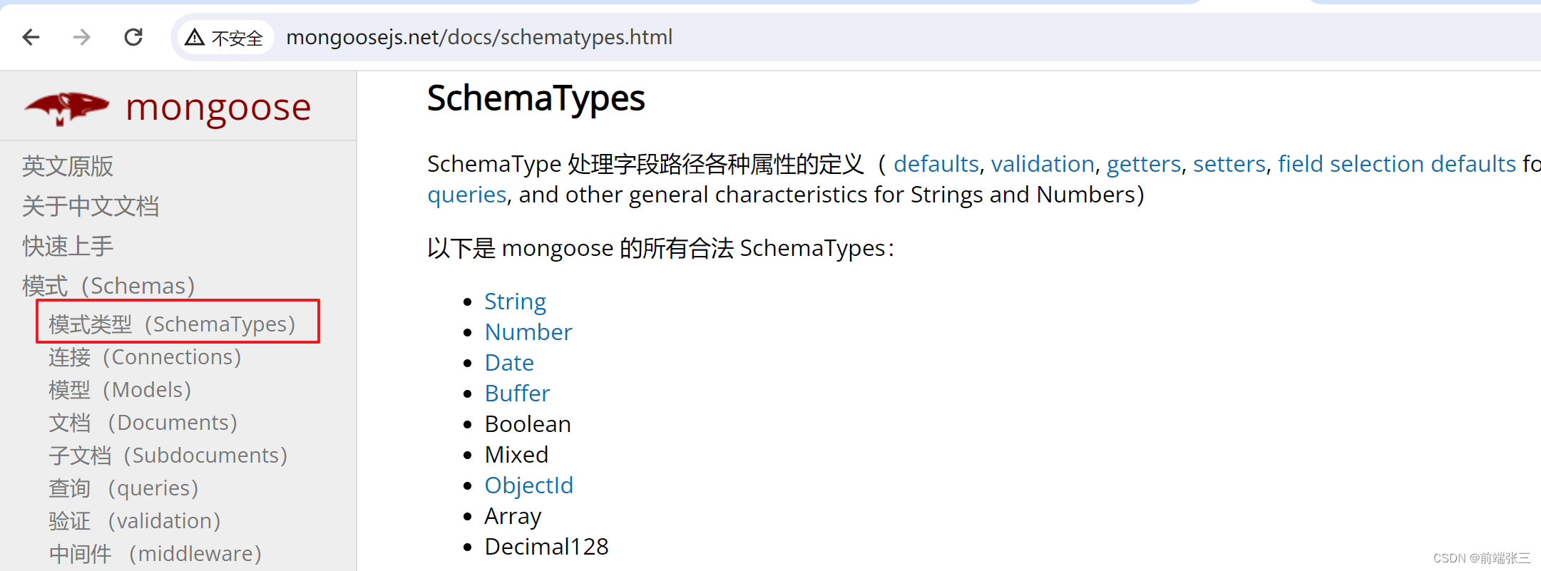Open 验证 (validation) sidebar item
Viewport: 1541px width, 571px height.
pos(135,520)
